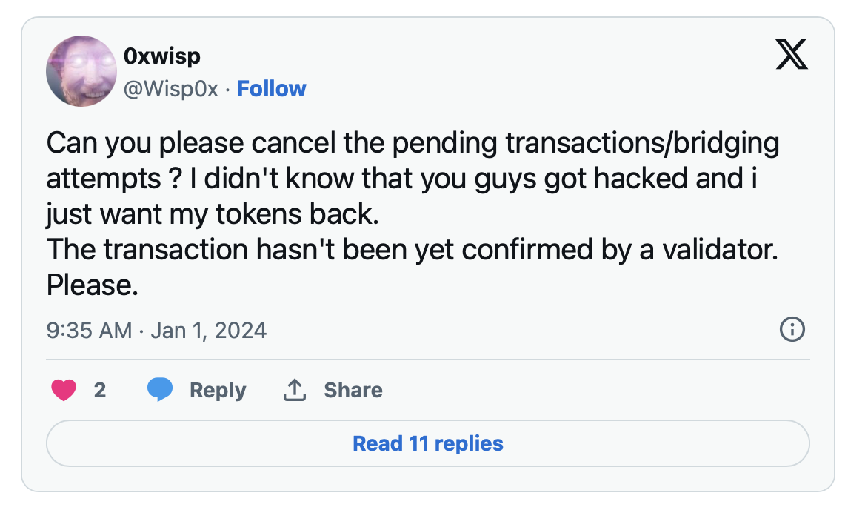
Task: Click the final 'Please.' line of tweet
Action: (x=93, y=285)
